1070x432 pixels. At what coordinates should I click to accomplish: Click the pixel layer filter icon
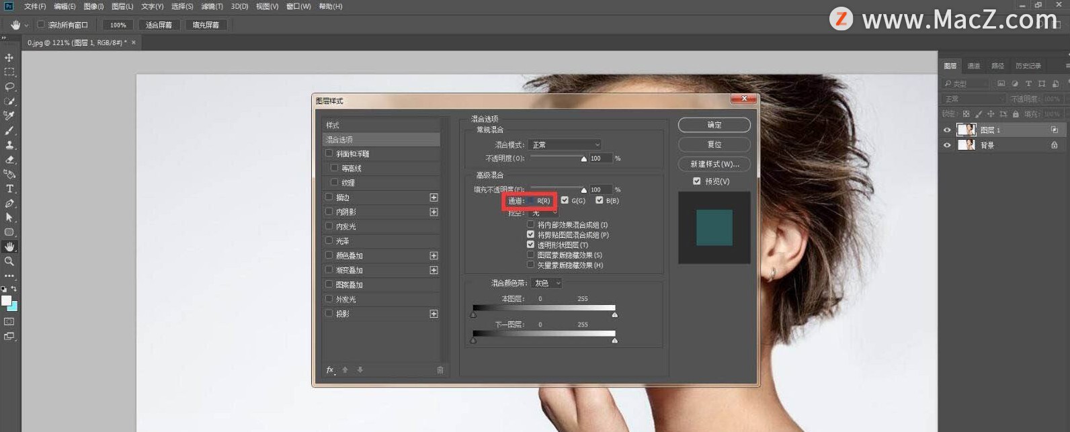pos(1001,83)
